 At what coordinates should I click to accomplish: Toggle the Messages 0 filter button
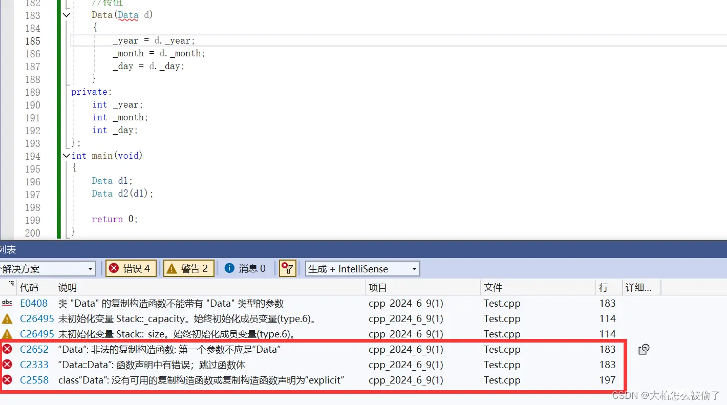tap(245, 269)
